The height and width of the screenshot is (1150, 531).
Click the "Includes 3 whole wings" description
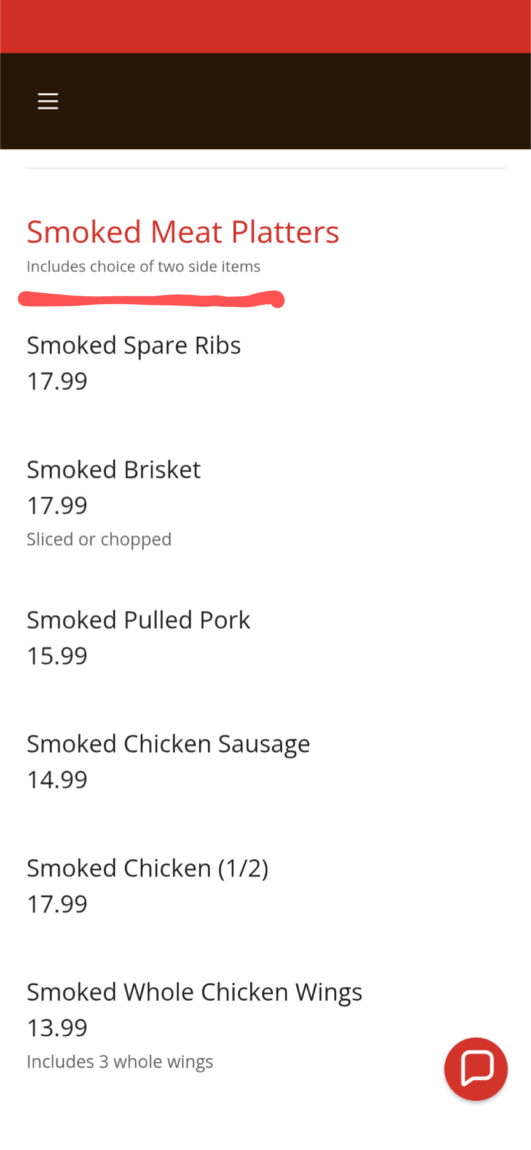(x=120, y=1061)
